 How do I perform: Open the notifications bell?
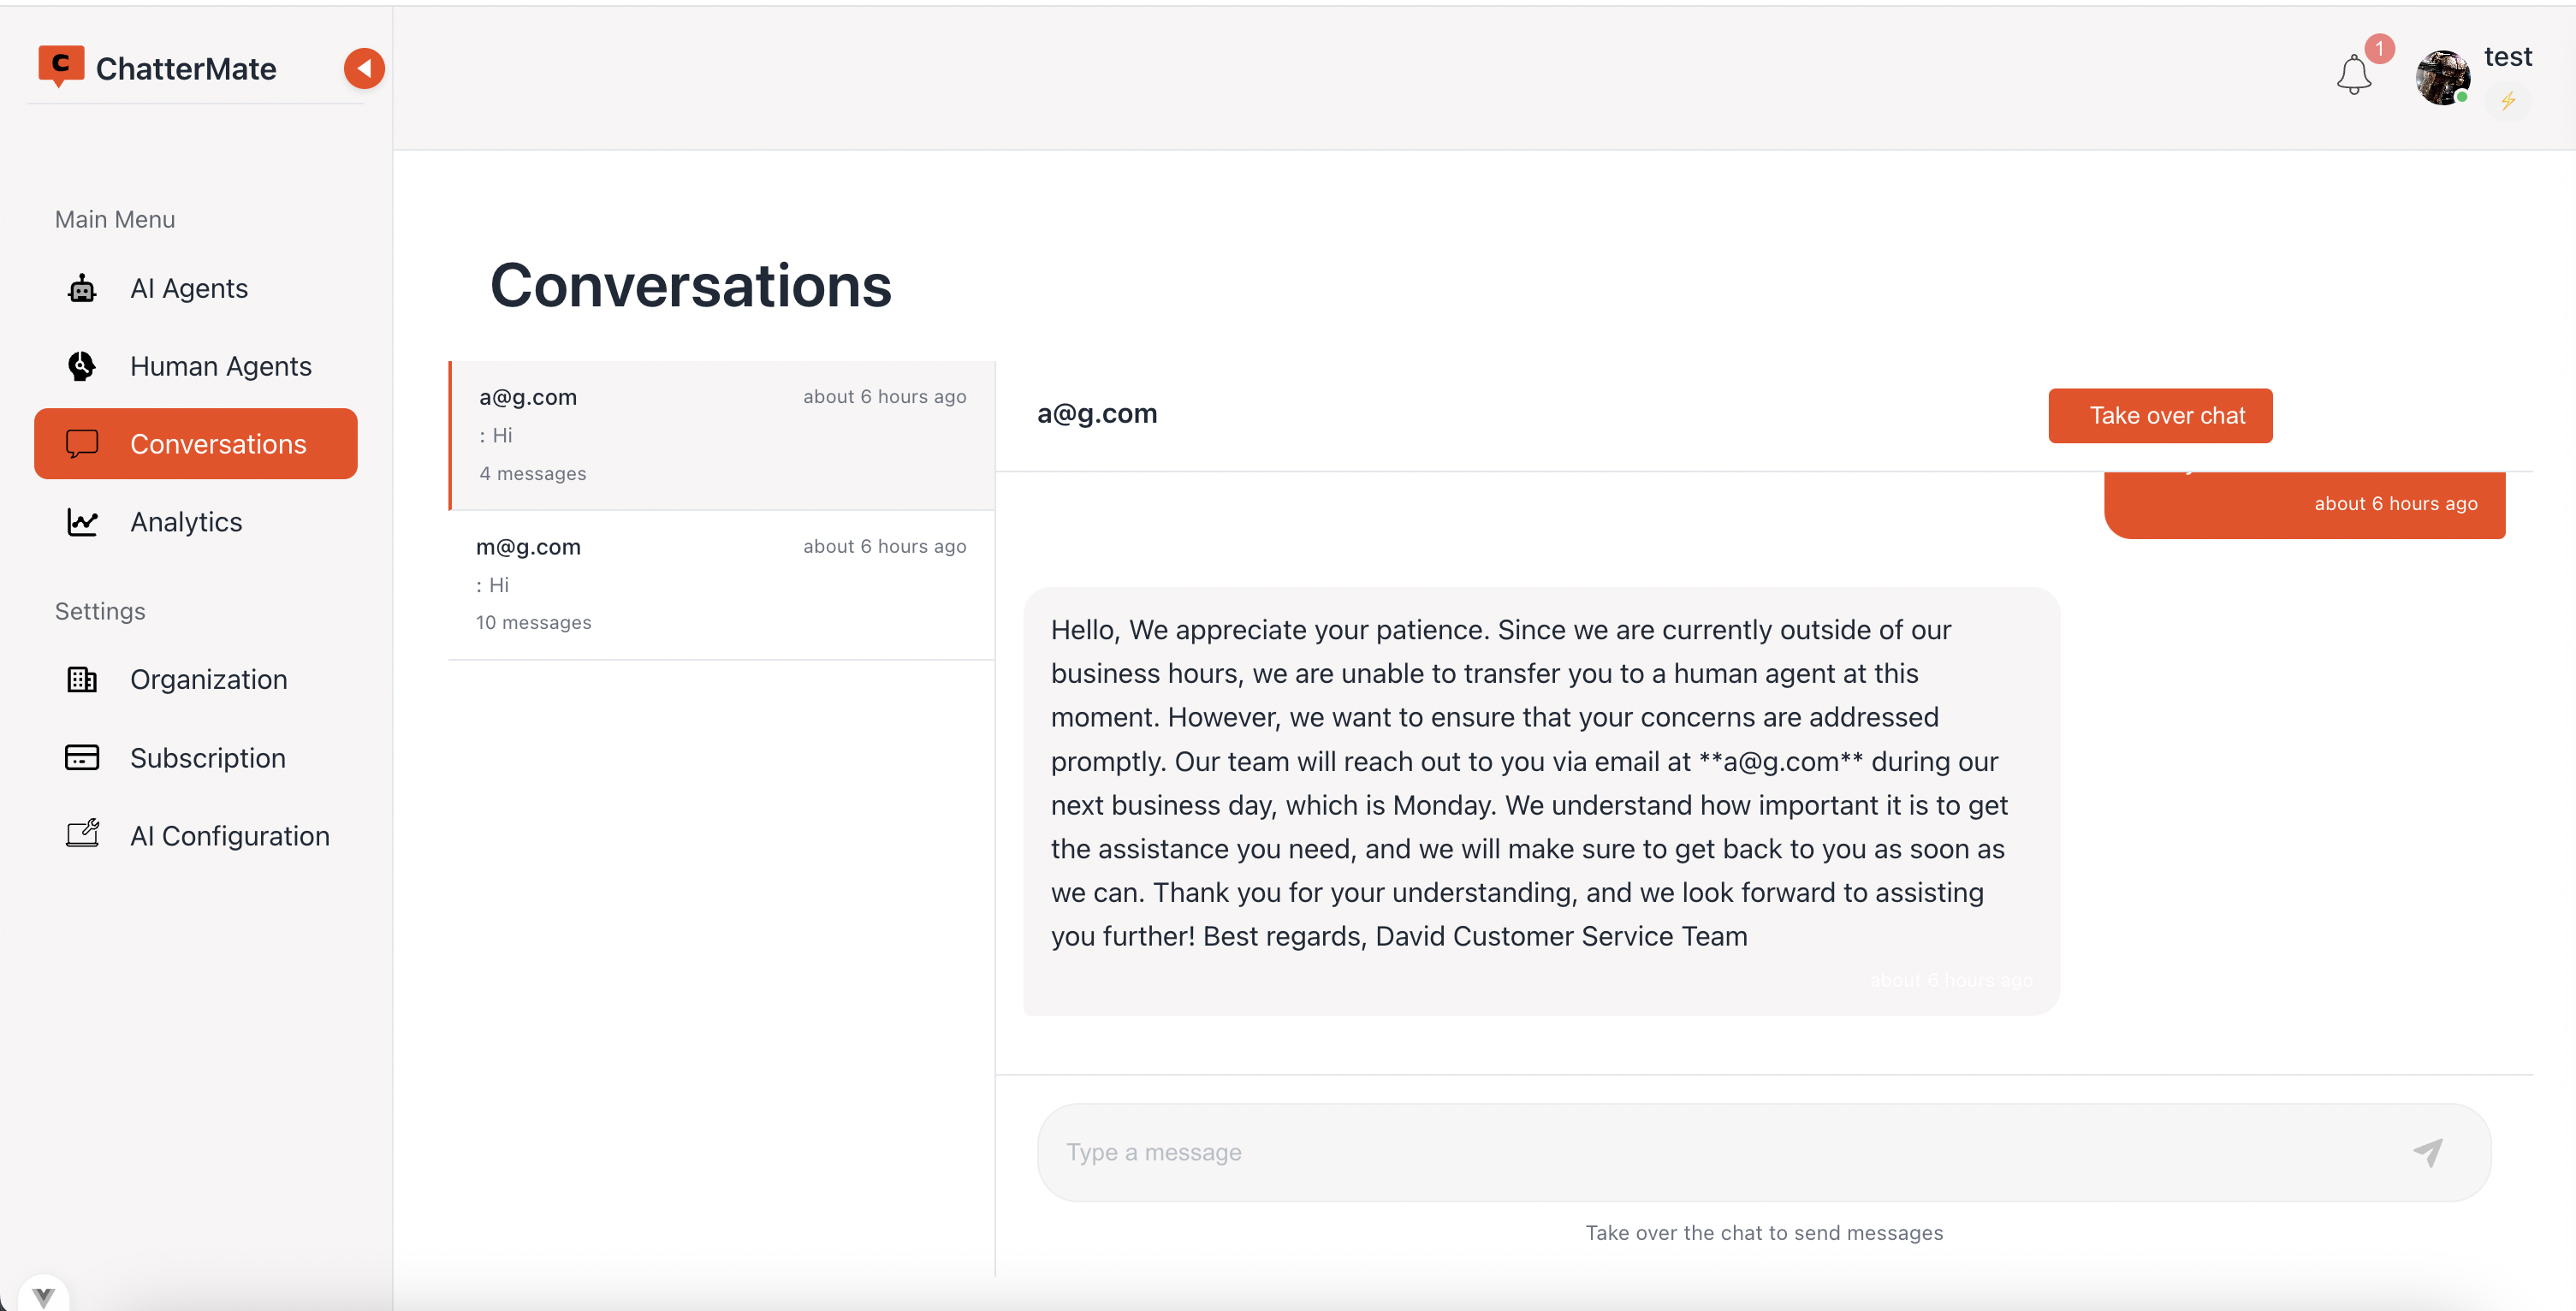(2353, 75)
